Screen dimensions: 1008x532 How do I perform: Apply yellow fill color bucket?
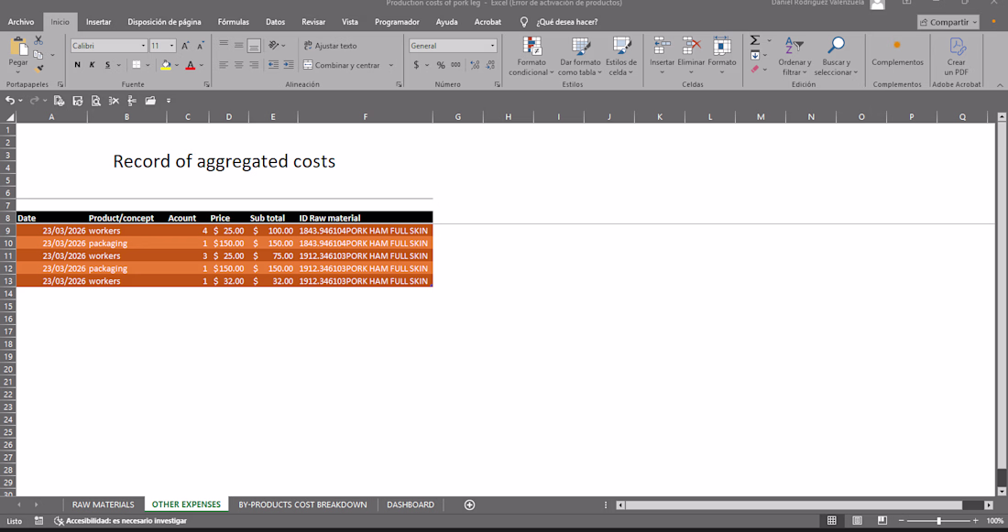pyautogui.click(x=166, y=65)
